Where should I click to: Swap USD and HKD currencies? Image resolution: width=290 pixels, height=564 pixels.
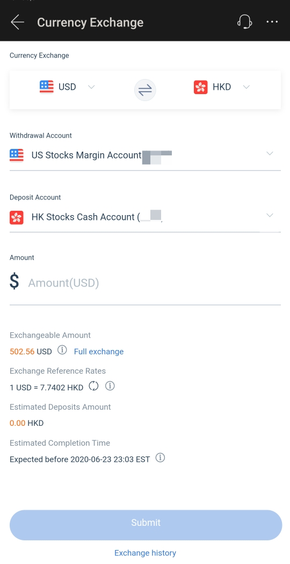tap(145, 90)
